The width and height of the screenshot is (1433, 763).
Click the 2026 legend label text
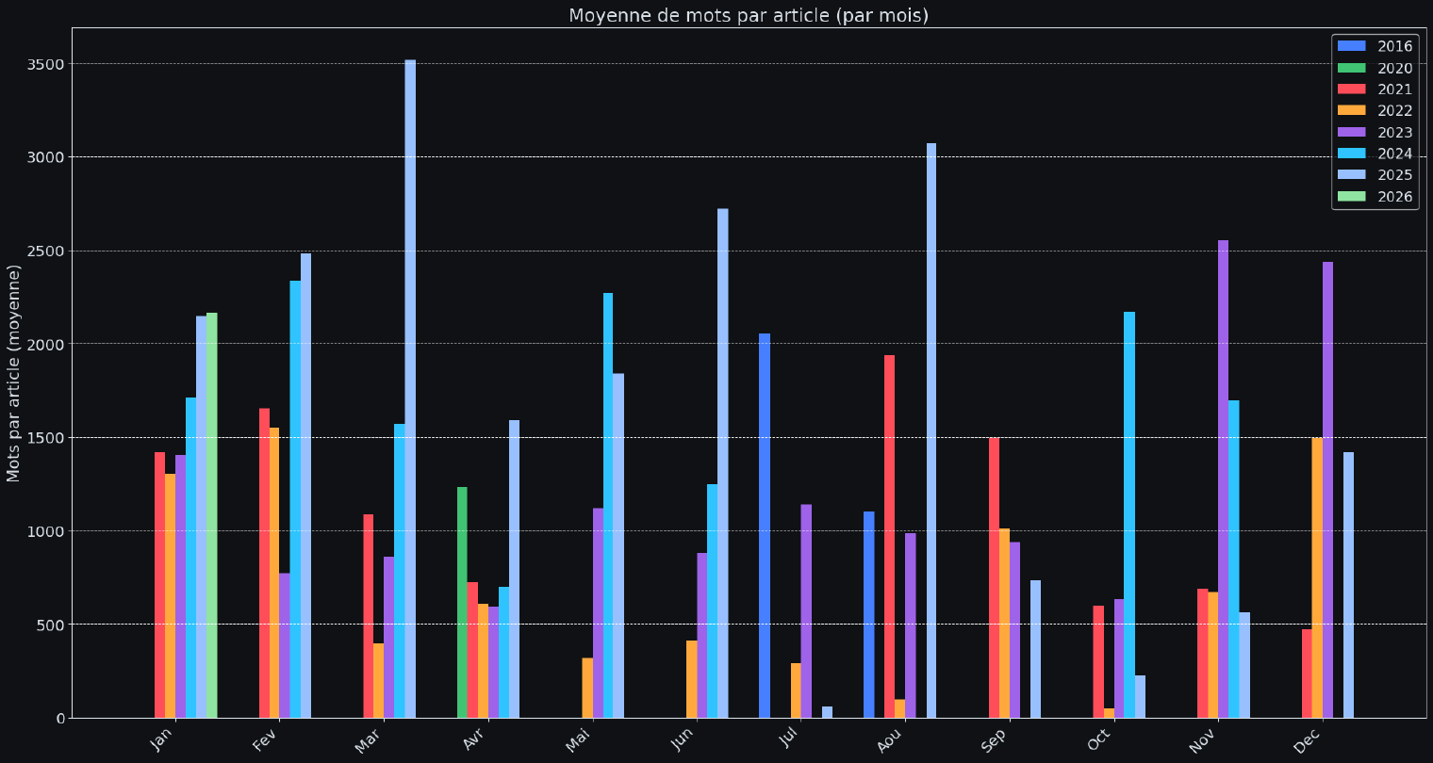[1394, 197]
